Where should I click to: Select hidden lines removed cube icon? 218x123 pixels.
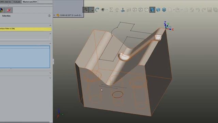point(146,10)
